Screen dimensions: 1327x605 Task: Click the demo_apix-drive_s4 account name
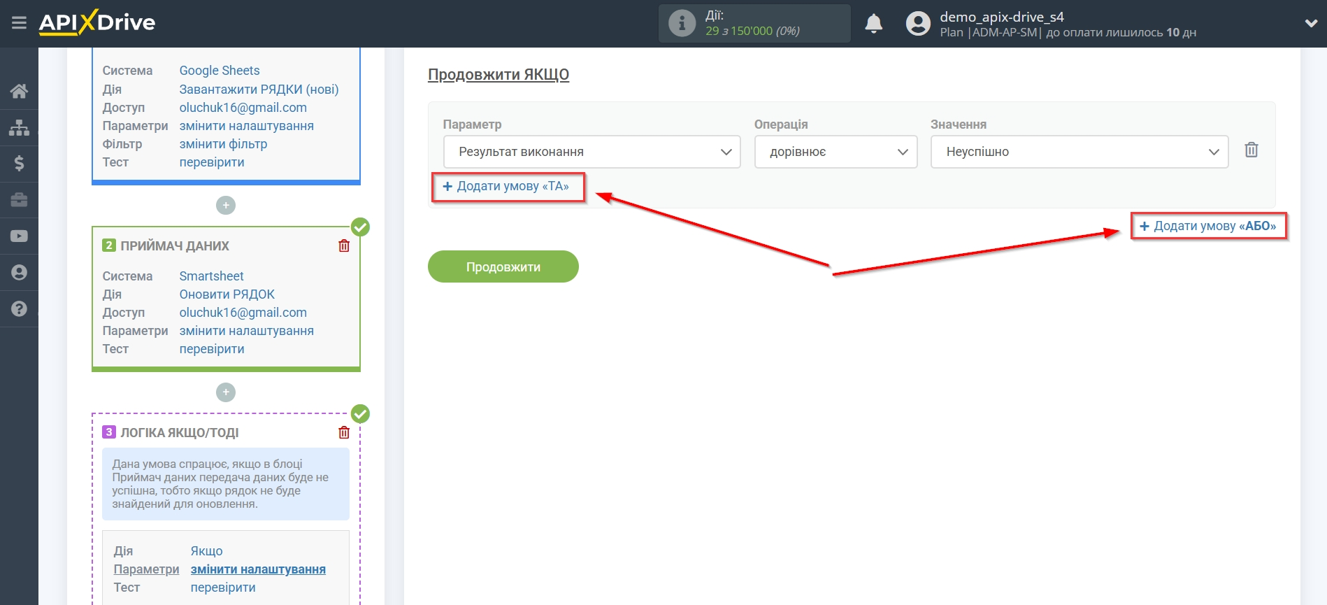click(1002, 17)
